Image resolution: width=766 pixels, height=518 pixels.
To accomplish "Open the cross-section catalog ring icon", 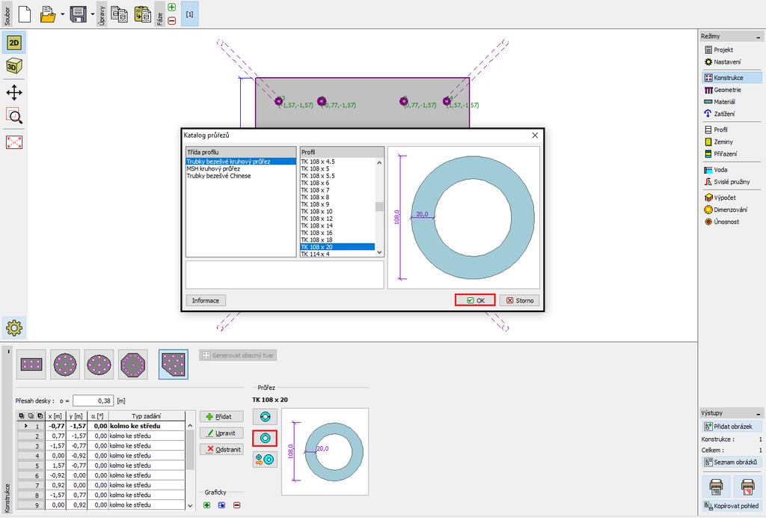I will click(x=266, y=439).
